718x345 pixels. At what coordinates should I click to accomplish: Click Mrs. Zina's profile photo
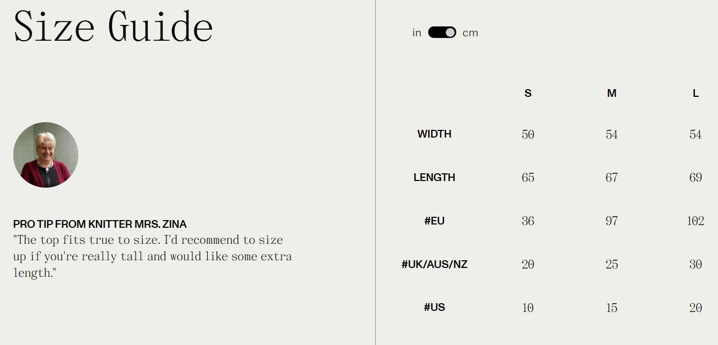coord(46,155)
